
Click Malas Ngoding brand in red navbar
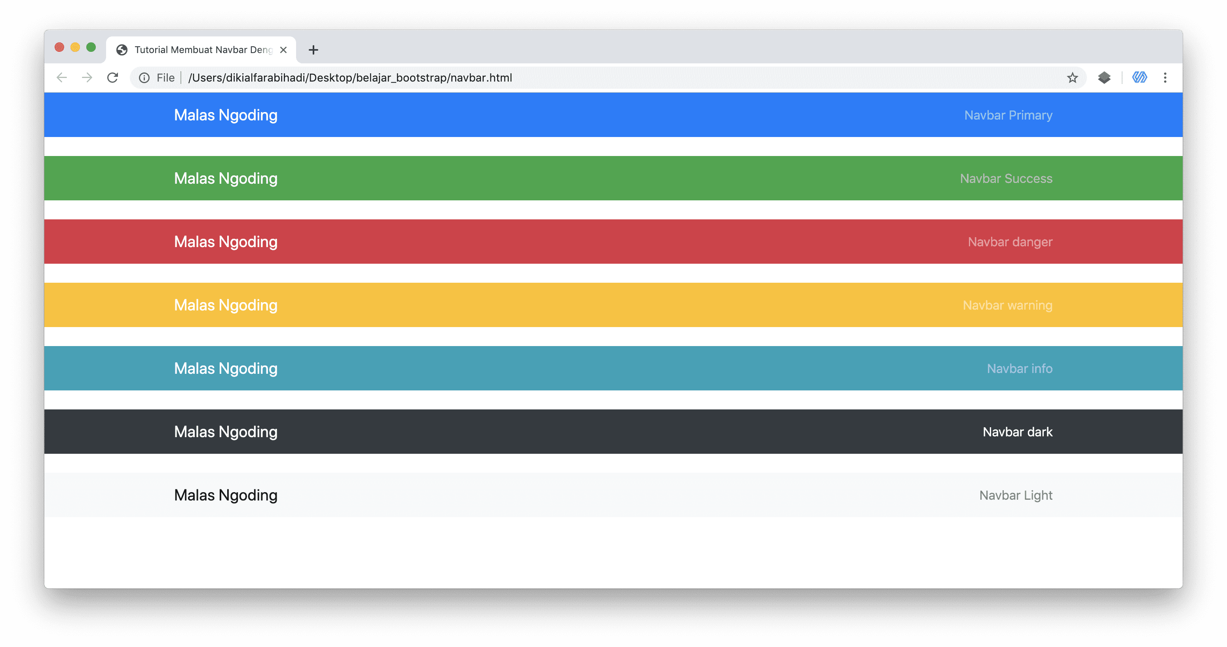pos(226,242)
